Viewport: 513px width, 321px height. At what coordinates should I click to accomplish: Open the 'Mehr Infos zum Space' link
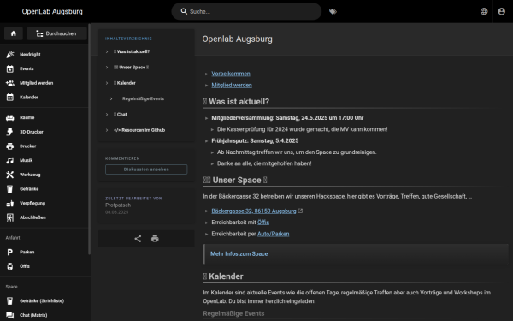(x=239, y=254)
